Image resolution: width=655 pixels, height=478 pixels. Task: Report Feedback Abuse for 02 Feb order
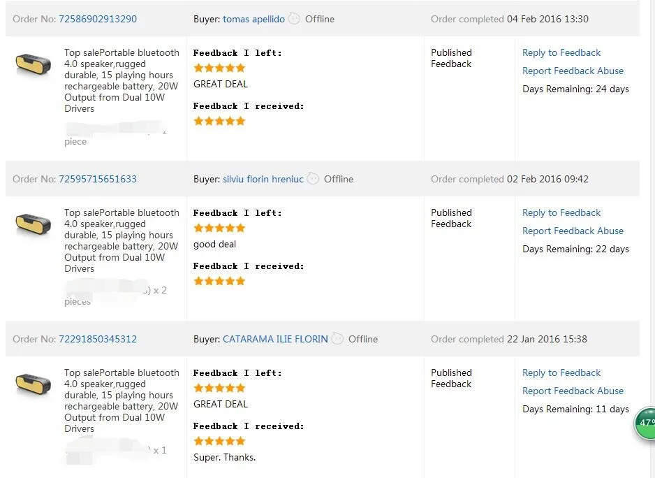[x=573, y=231]
